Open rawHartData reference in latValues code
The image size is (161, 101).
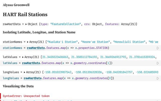[31, 63]
